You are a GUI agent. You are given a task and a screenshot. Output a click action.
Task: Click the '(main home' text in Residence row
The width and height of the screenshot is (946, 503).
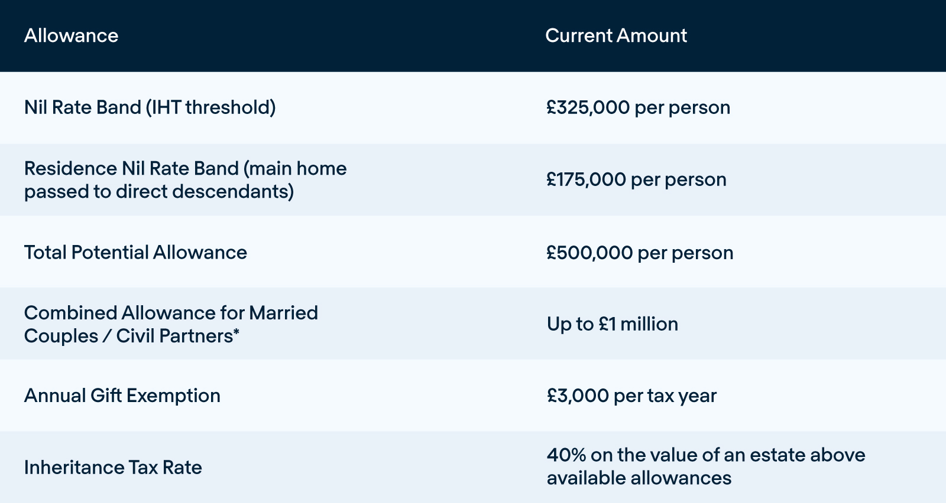point(295,168)
